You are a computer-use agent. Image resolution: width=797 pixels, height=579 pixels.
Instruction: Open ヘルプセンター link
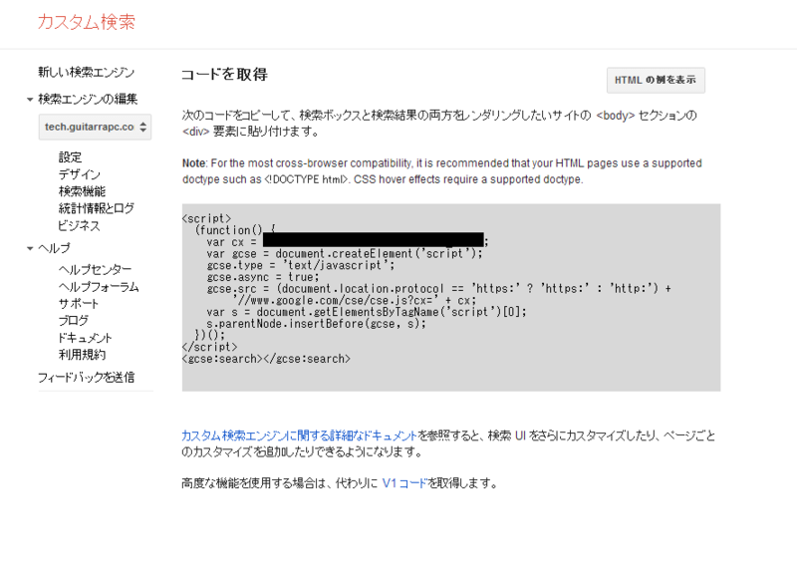[95, 269]
